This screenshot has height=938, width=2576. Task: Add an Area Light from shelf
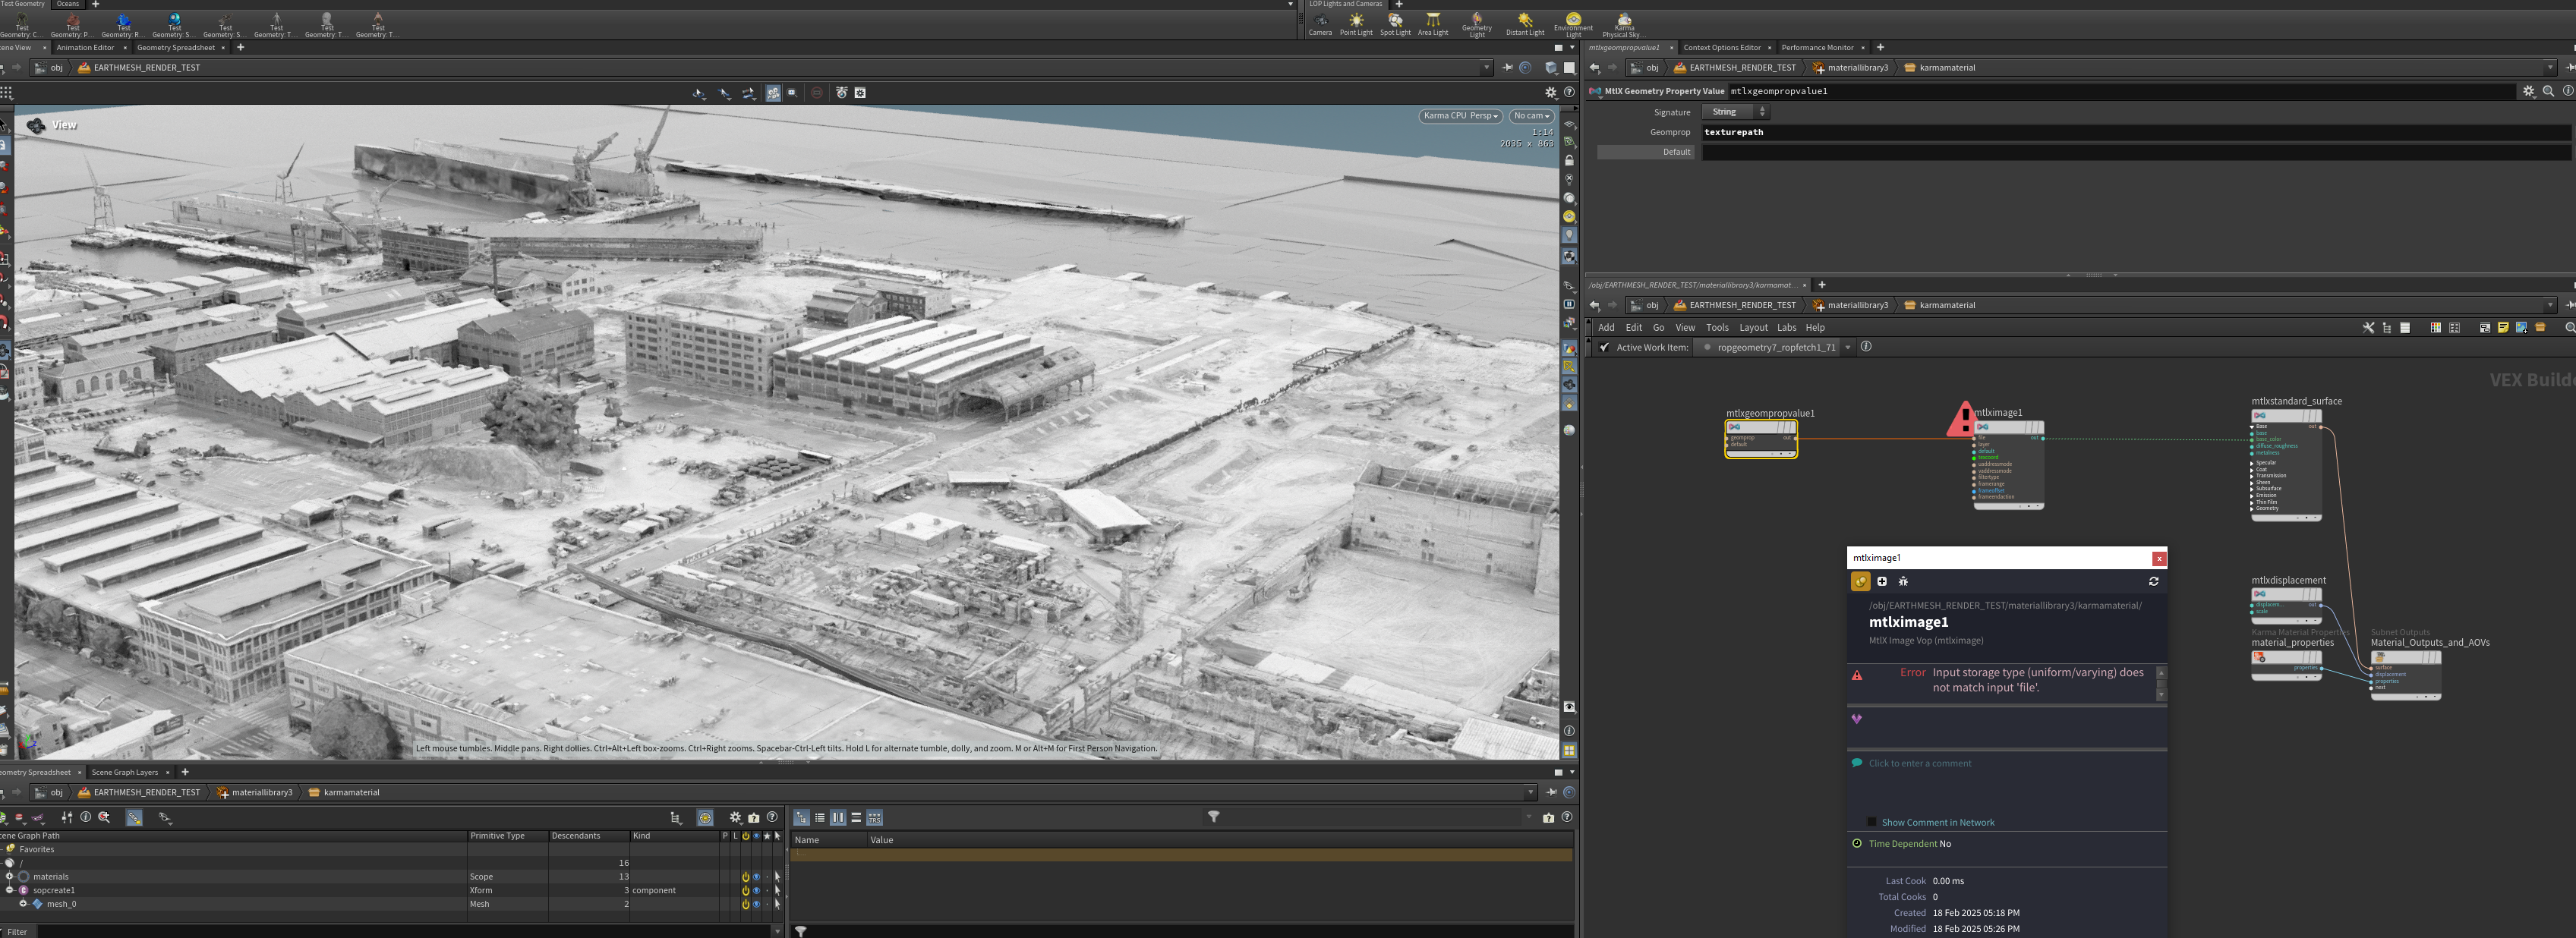[1433, 24]
